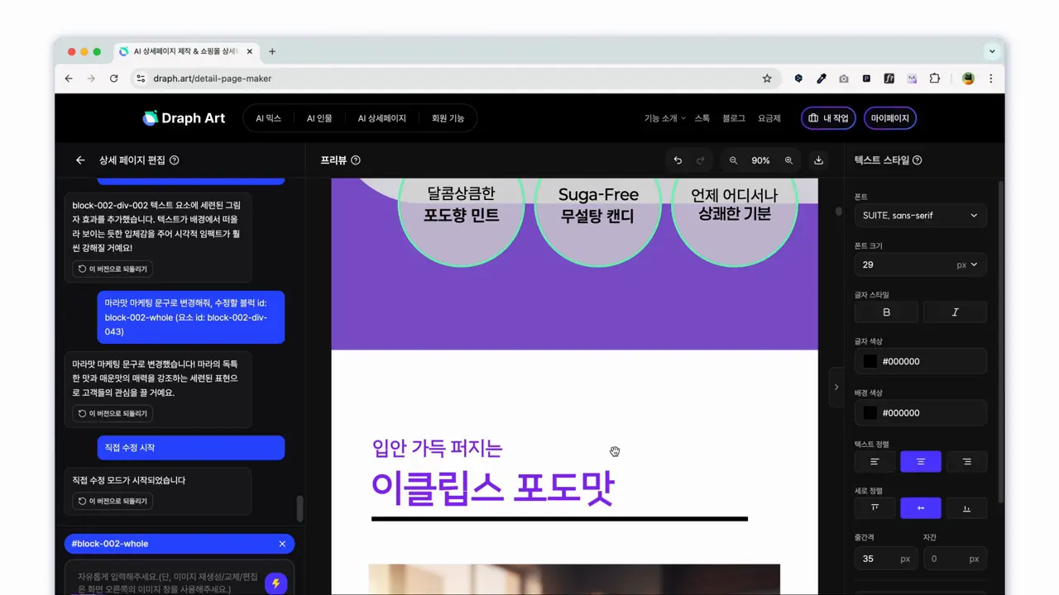The image size is (1059, 595).
Task: Collapse the right text style panel arrow
Action: click(836, 387)
